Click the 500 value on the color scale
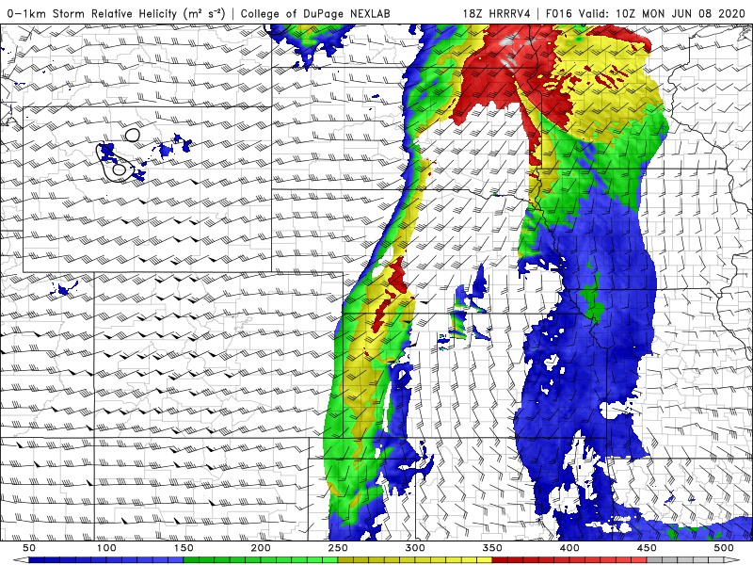Viewport: 753px width, 565px height. pyautogui.click(x=724, y=548)
